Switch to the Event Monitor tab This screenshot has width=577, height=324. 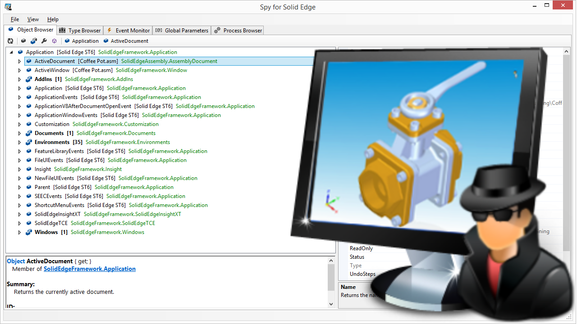(128, 31)
